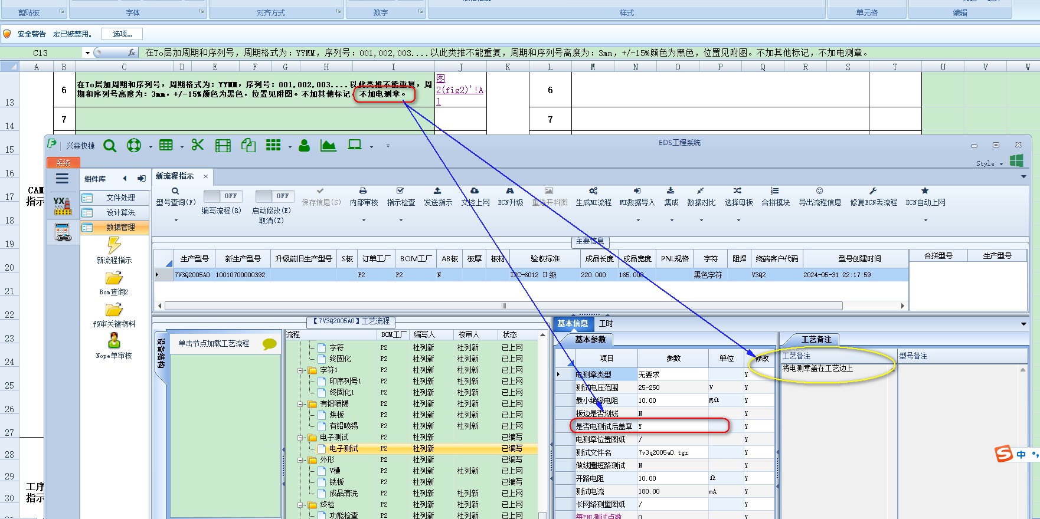The height and width of the screenshot is (519, 1040).
Task: Open dropdown under 指示检查
Action: click(x=401, y=221)
